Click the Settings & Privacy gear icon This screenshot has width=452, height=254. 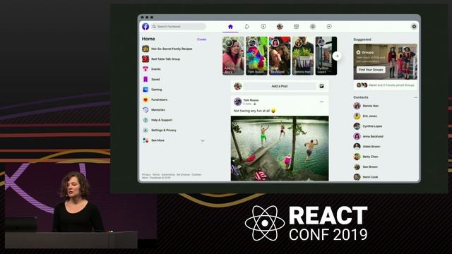click(145, 130)
